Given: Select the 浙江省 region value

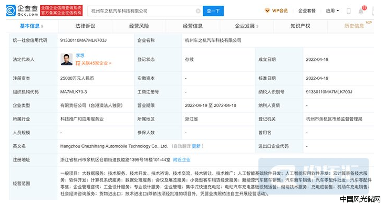Looking at the screenshot, I should tap(191, 119).
